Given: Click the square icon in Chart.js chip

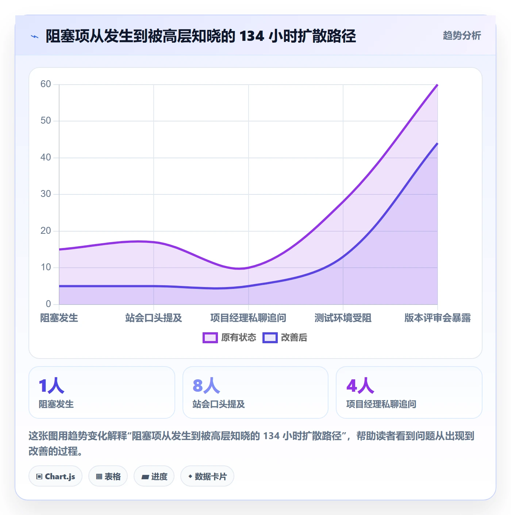Looking at the screenshot, I should (x=39, y=477).
